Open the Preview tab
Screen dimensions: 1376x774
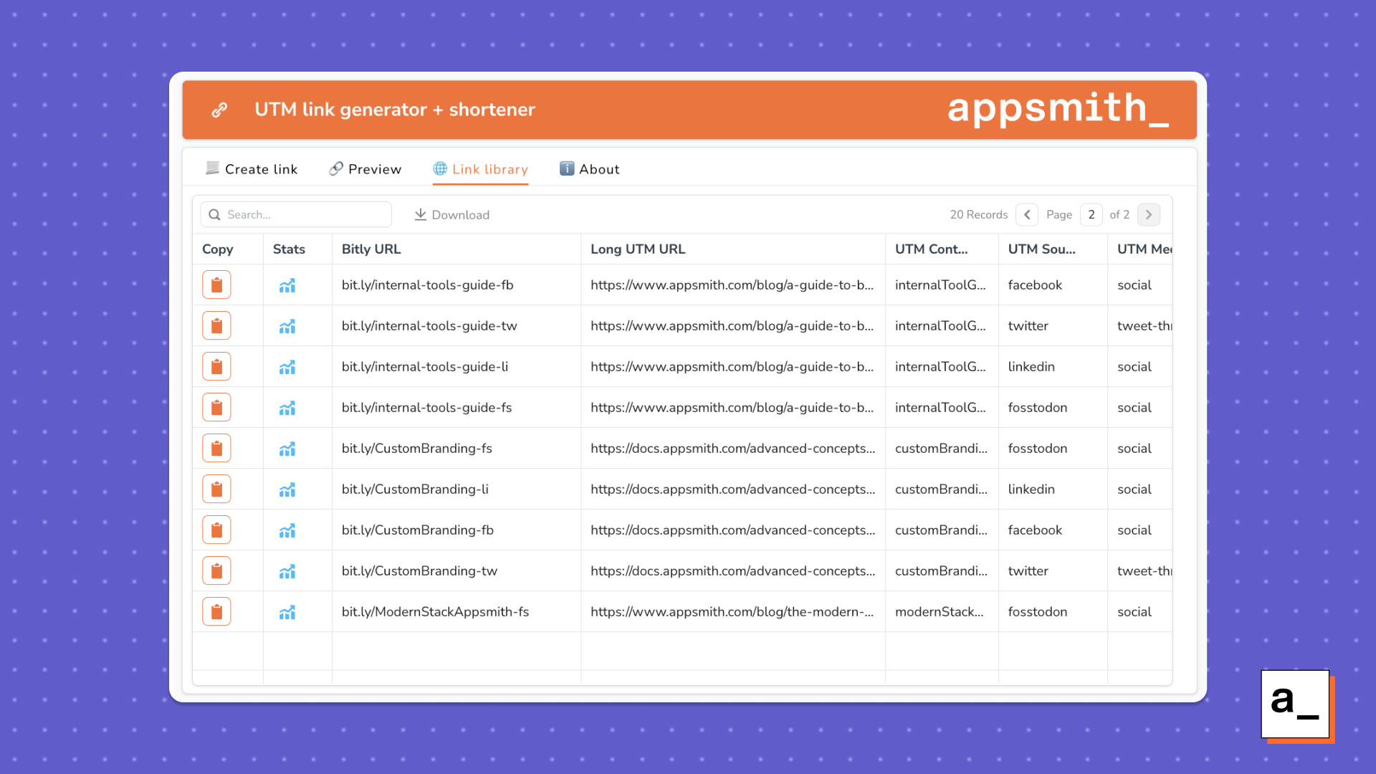pyautogui.click(x=367, y=169)
